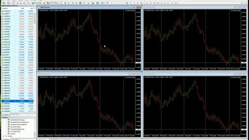Toggle the AutoTrading button
The image size is (249, 140).
[x=52, y=3]
